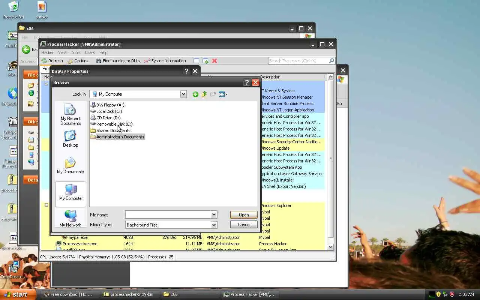Viewport: 480px width, 300px height.
Task: Switch to processhacker-2.39-bin taskbar item
Action: (129, 294)
